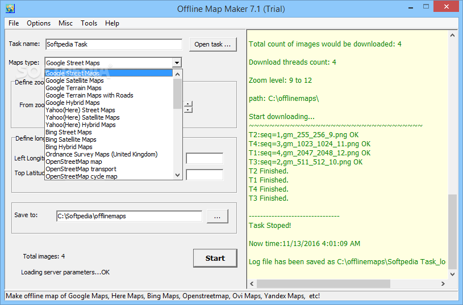Click log panel scroll left arrow

coord(252,284)
